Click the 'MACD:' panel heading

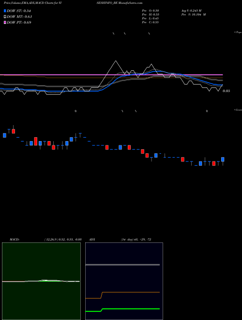tap(15, 240)
